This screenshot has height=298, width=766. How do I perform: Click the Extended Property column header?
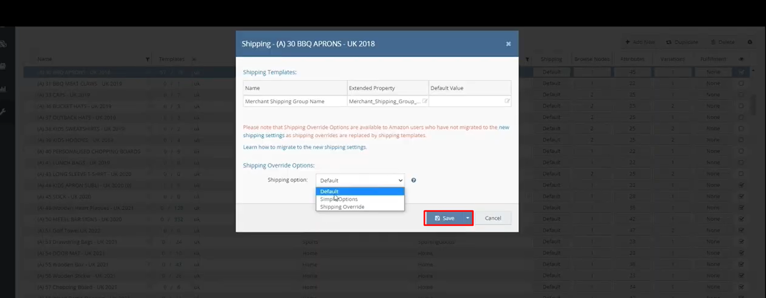click(388, 88)
